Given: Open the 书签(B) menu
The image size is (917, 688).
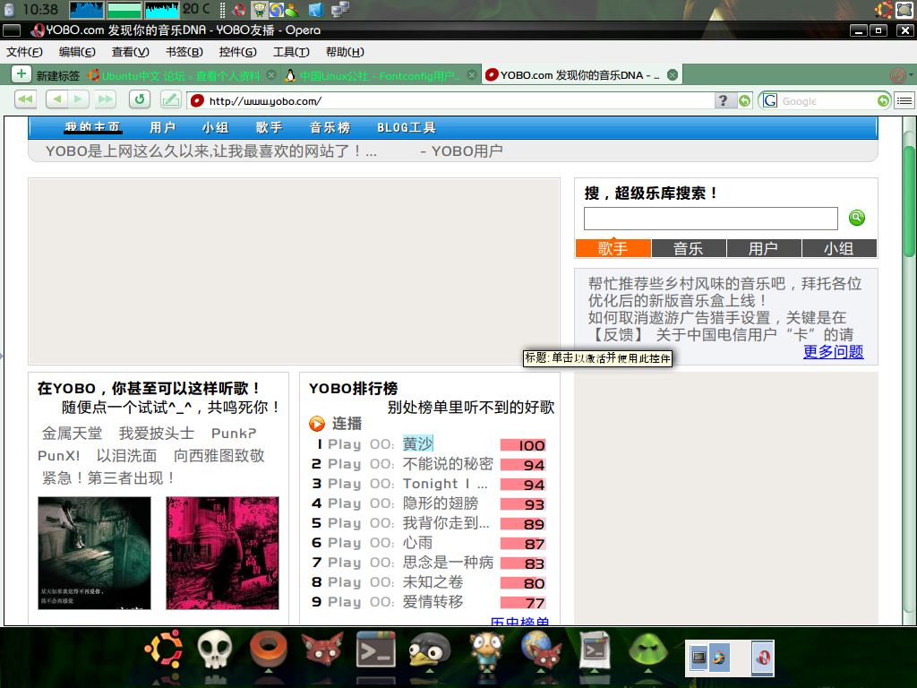Looking at the screenshot, I should (x=184, y=52).
